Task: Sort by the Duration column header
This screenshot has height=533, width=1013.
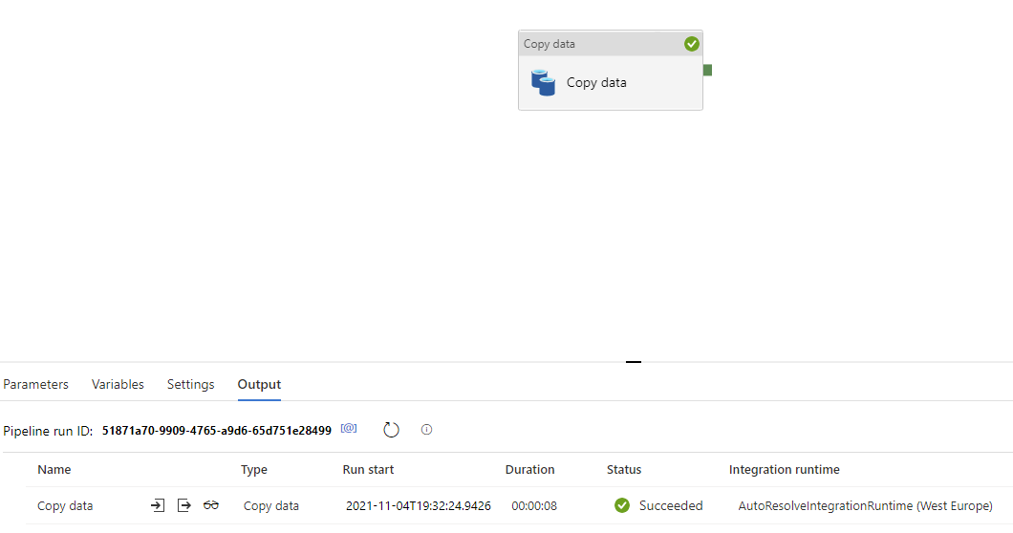Action: tap(529, 469)
